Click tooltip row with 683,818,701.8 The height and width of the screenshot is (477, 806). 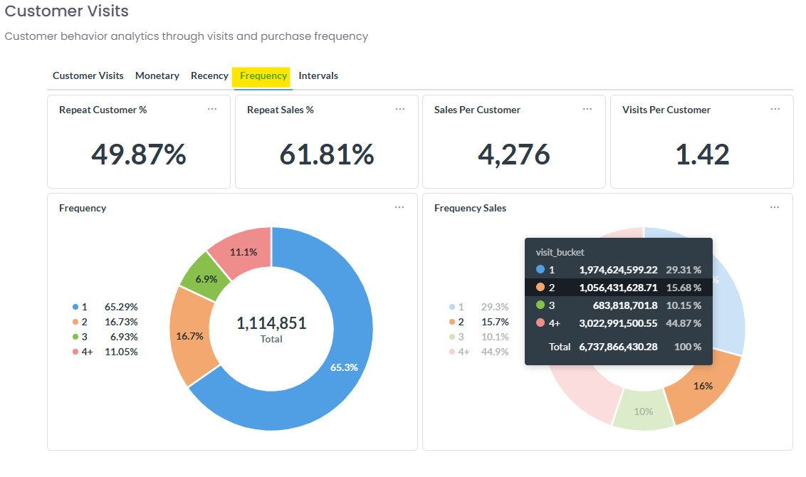[x=618, y=305]
